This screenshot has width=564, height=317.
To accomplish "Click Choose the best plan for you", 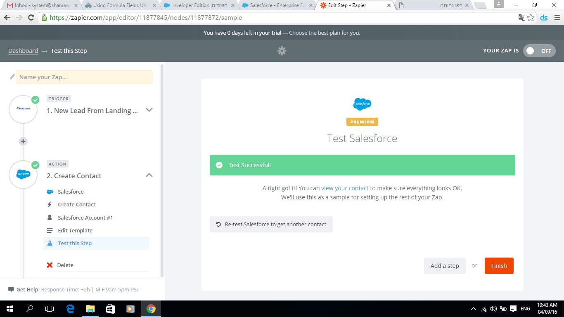I will [325, 33].
